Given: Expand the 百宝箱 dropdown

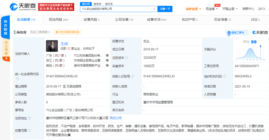Looking at the screenshot, I should [x=212, y=9].
